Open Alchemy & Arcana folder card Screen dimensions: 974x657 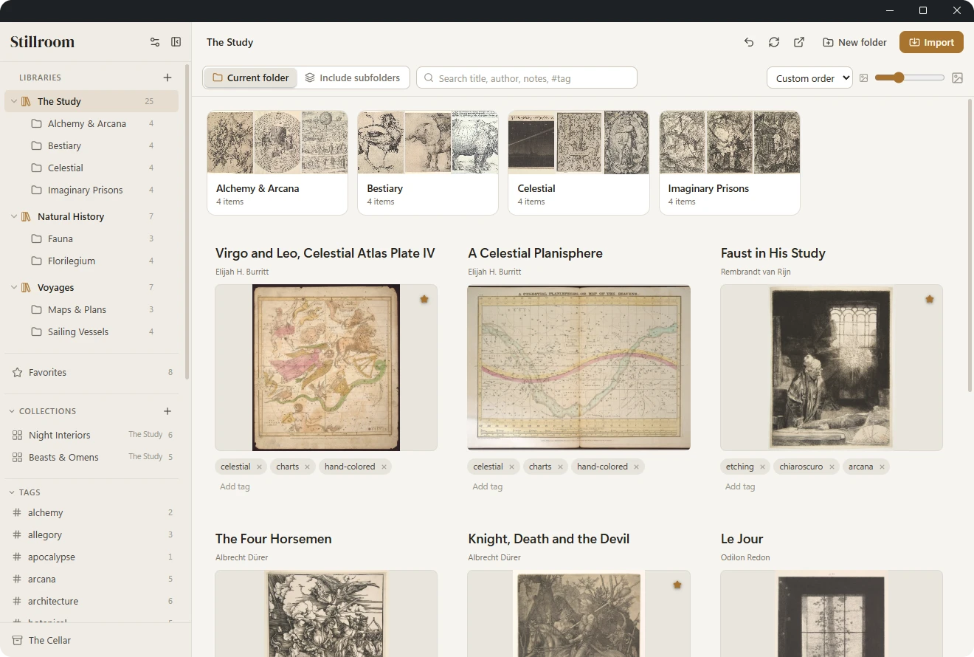pyautogui.click(x=277, y=163)
